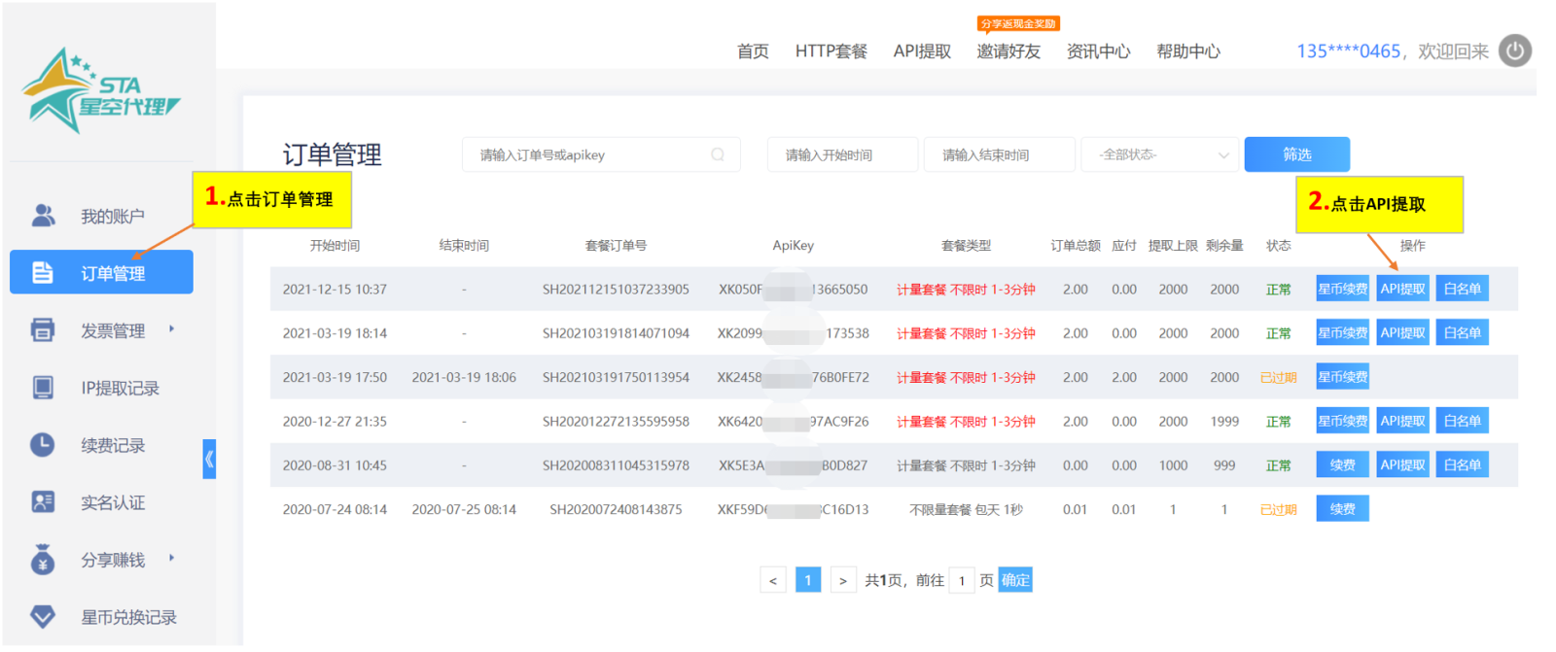Click the 星币兑换记录 diamond icon

(43, 616)
